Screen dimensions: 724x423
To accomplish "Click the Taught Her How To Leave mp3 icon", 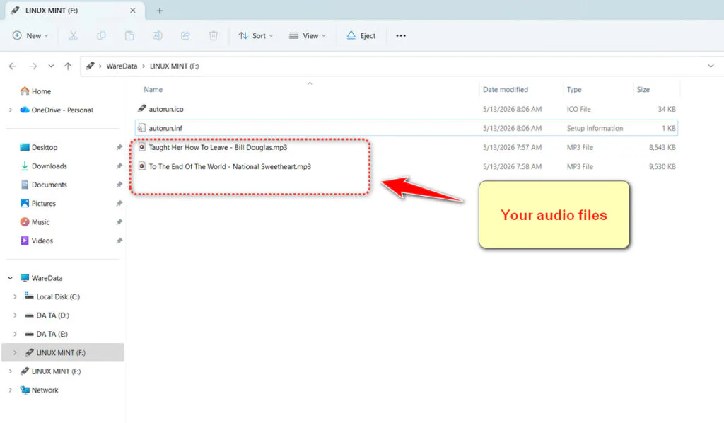I will (141, 147).
